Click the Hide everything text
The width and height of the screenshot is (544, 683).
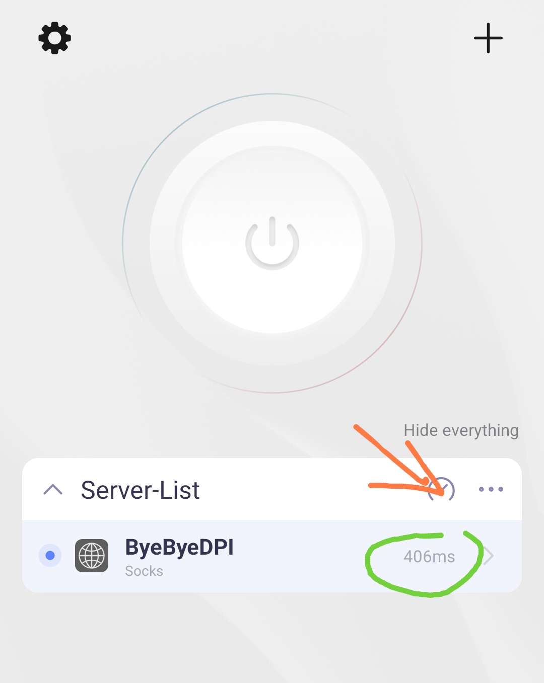(x=461, y=430)
